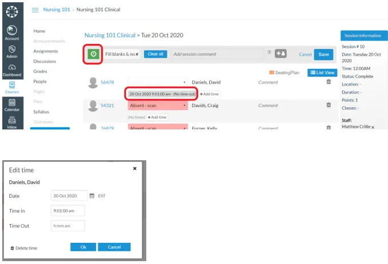Open the date picker calendar icon
Viewport: 388px width, 264px height.
92,196
